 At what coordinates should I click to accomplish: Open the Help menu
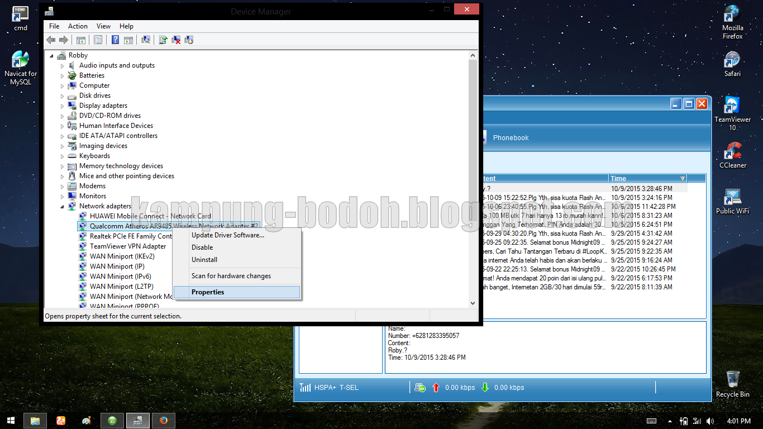tap(126, 26)
